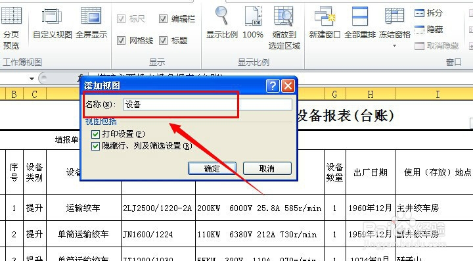Open Page Break Preview view
Viewport: 473px width, 261px height.
coord(11,28)
